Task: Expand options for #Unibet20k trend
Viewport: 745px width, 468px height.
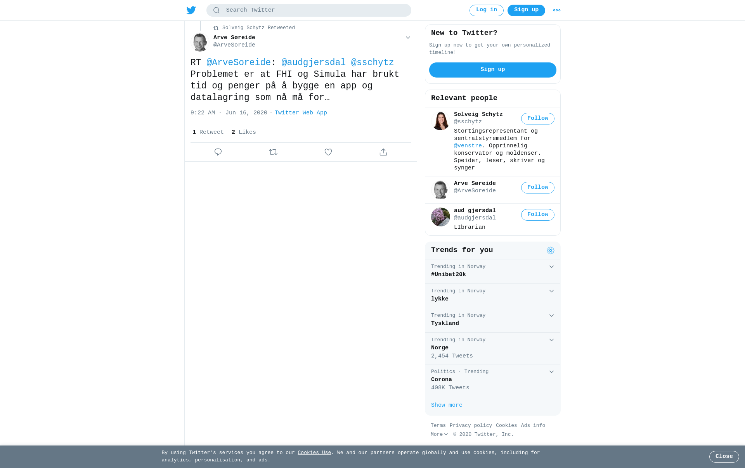Action: (551, 267)
